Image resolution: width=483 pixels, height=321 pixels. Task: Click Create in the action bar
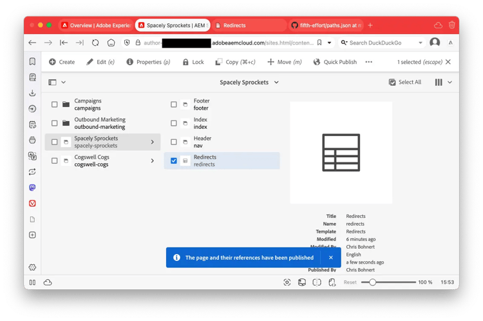click(x=62, y=62)
